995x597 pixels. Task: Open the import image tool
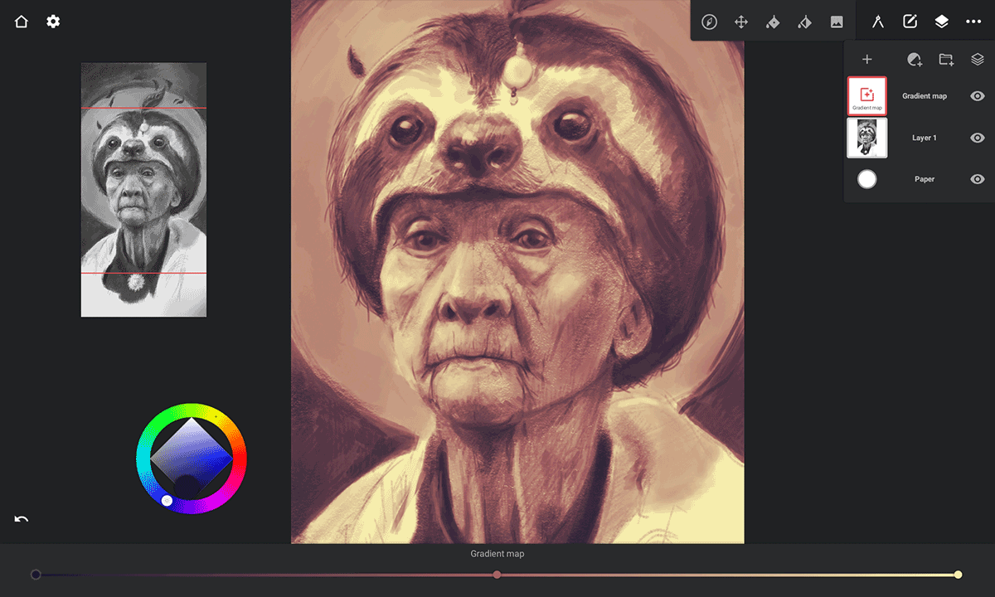(x=837, y=22)
